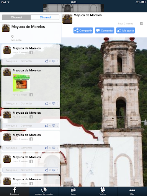147x196 pixels.
Task: Open the Videos camera tab
Action: pos(103,191)
